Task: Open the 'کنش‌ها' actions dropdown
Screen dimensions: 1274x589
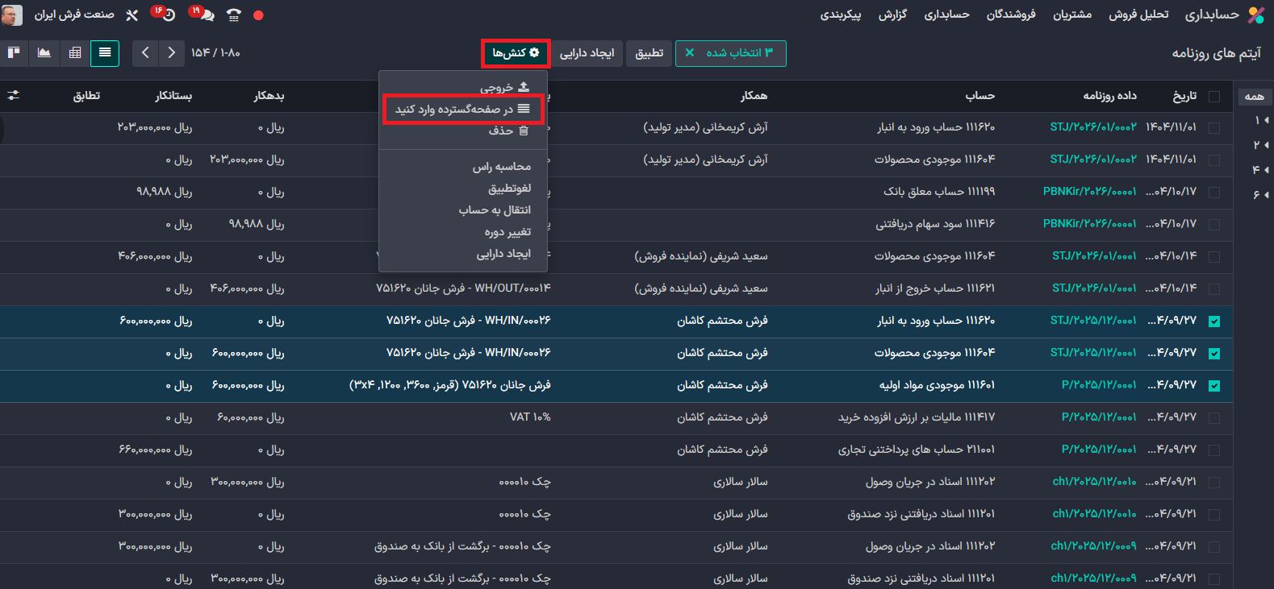Action: coord(516,53)
